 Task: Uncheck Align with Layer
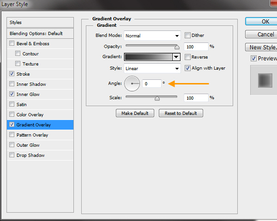(188, 68)
